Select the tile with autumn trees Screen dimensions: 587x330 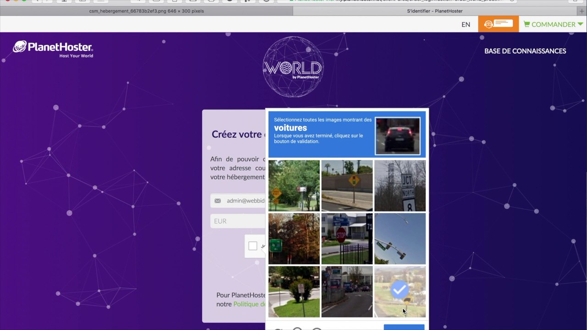pyautogui.click(x=294, y=239)
